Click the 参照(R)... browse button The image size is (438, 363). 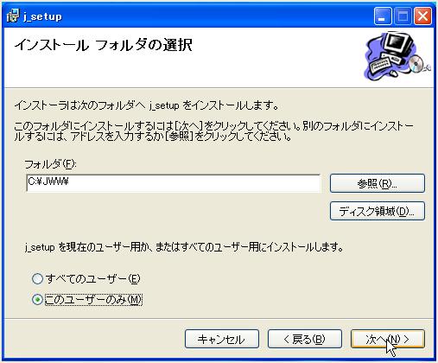(x=378, y=183)
